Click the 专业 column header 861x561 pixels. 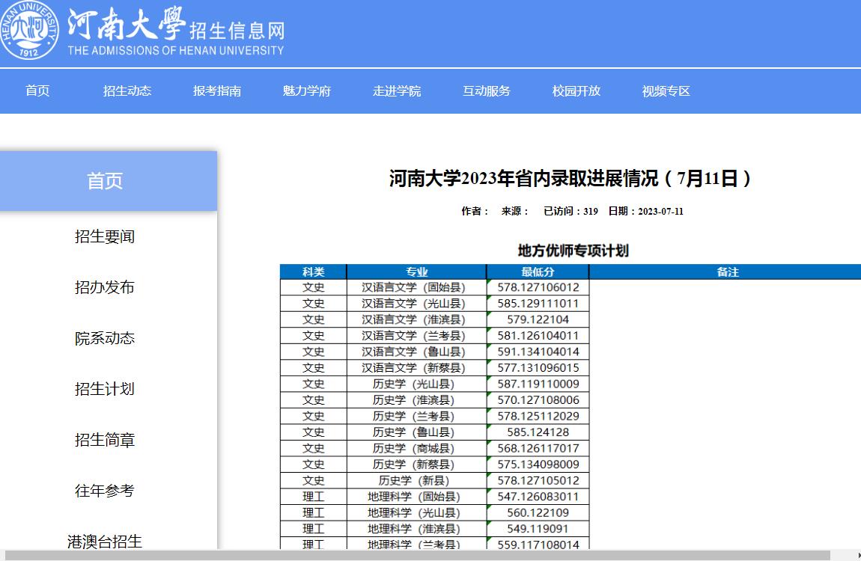[x=416, y=272]
